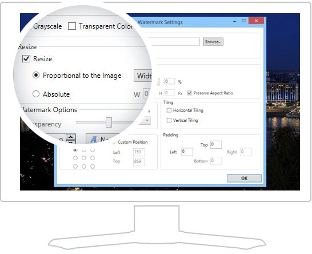Click the H pixel height field
The height and width of the screenshot is (254, 312).
(x=170, y=93)
